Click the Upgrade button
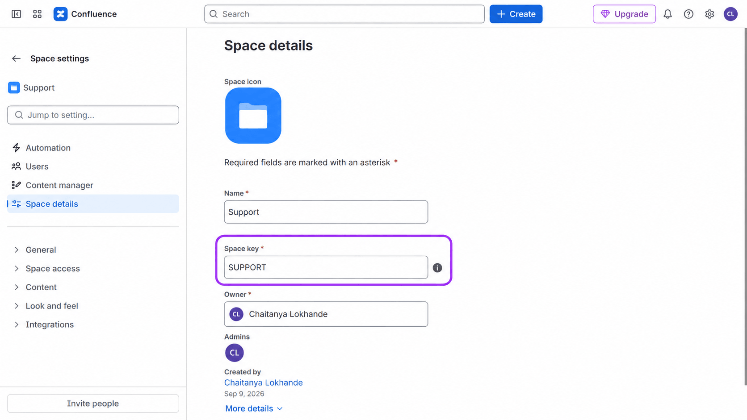The image size is (747, 420). 624,14
